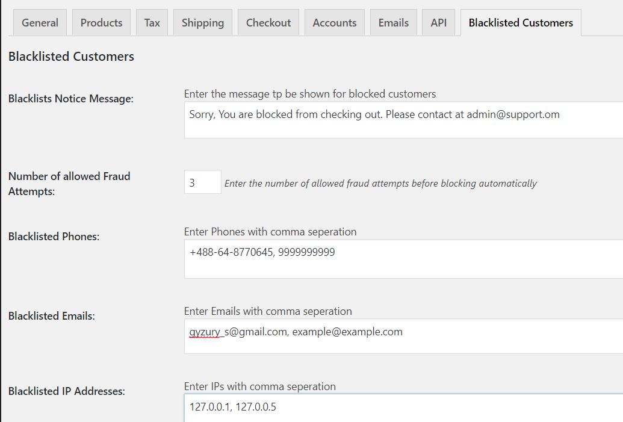The height and width of the screenshot is (422, 623).
Task: Click 'Enter Phones with comma seperation' hint
Action: click(x=270, y=232)
